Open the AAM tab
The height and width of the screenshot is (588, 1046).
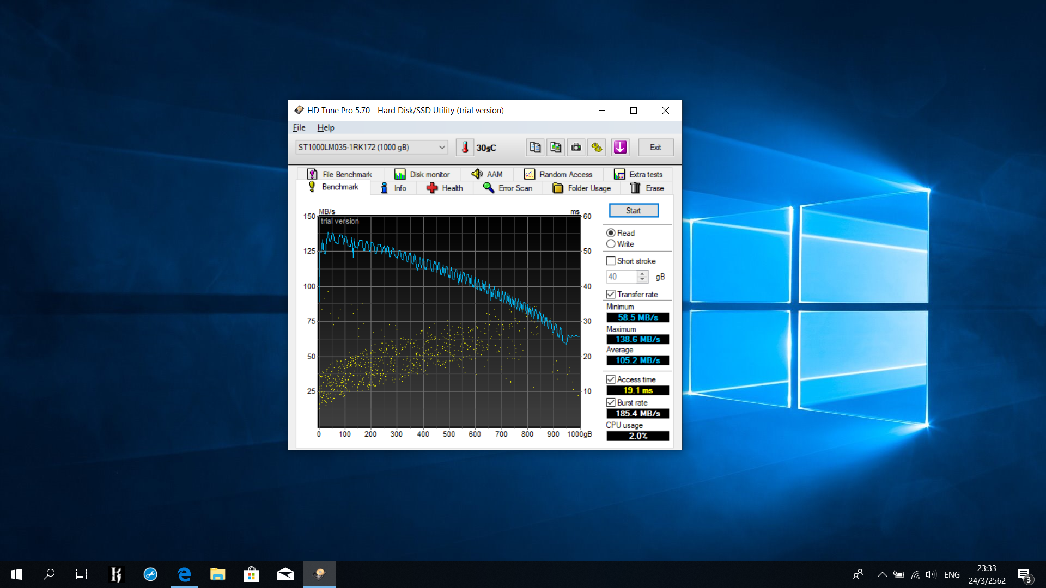tap(487, 174)
